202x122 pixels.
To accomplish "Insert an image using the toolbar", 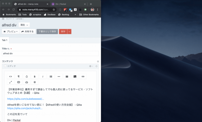I will click(75, 77).
